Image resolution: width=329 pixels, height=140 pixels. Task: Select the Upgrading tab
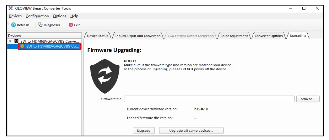click(298, 36)
